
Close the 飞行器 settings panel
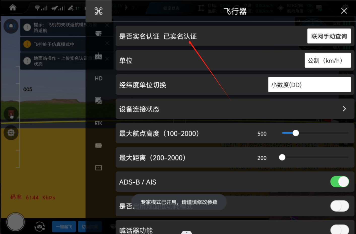coord(344,11)
